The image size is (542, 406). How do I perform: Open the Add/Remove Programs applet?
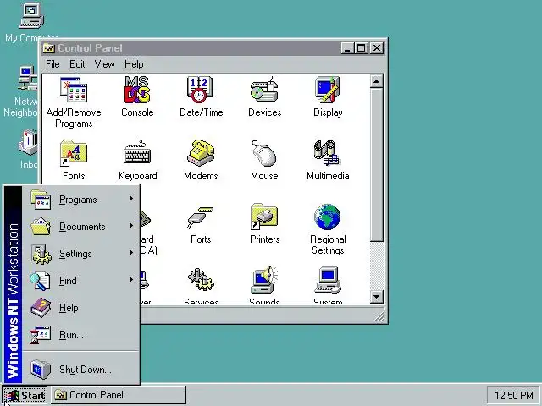[x=74, y=91]
